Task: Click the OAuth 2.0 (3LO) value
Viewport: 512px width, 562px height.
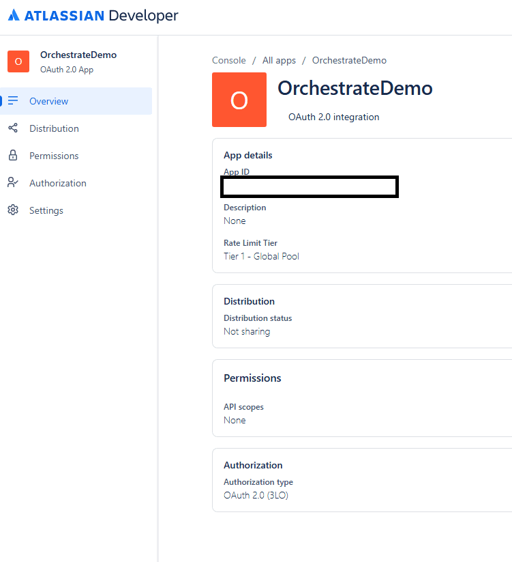Action: pyautogui.click(x=256, y=495)
